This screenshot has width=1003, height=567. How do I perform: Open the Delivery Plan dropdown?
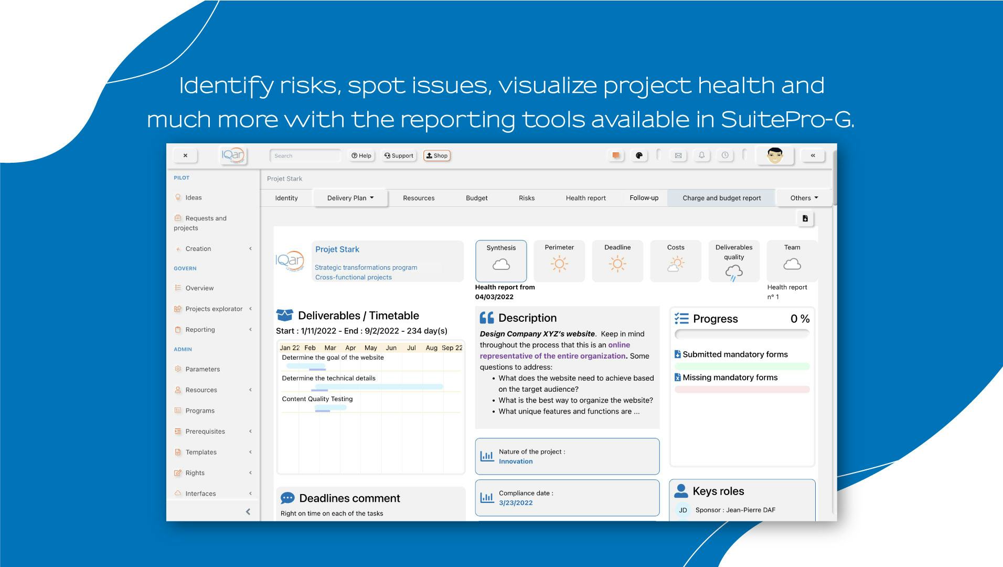point(349,198)
